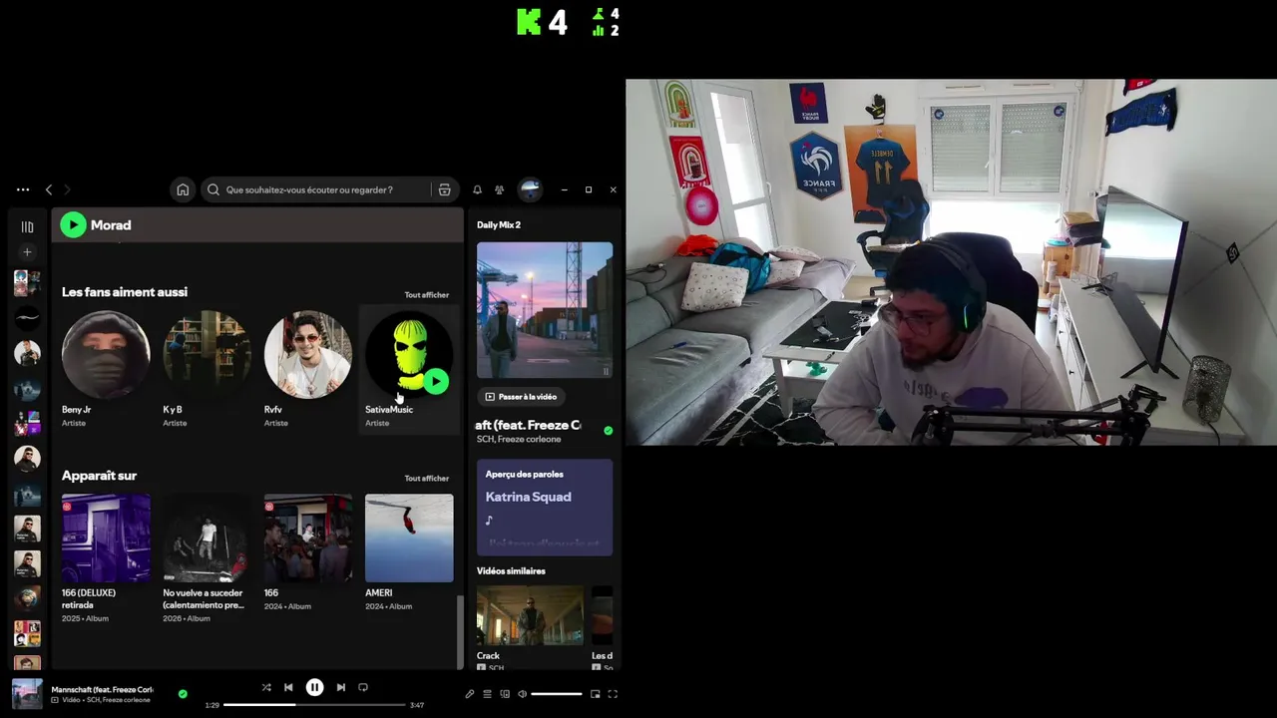Skip to the next track
The image size is (1277, 718).
[341, 687]
